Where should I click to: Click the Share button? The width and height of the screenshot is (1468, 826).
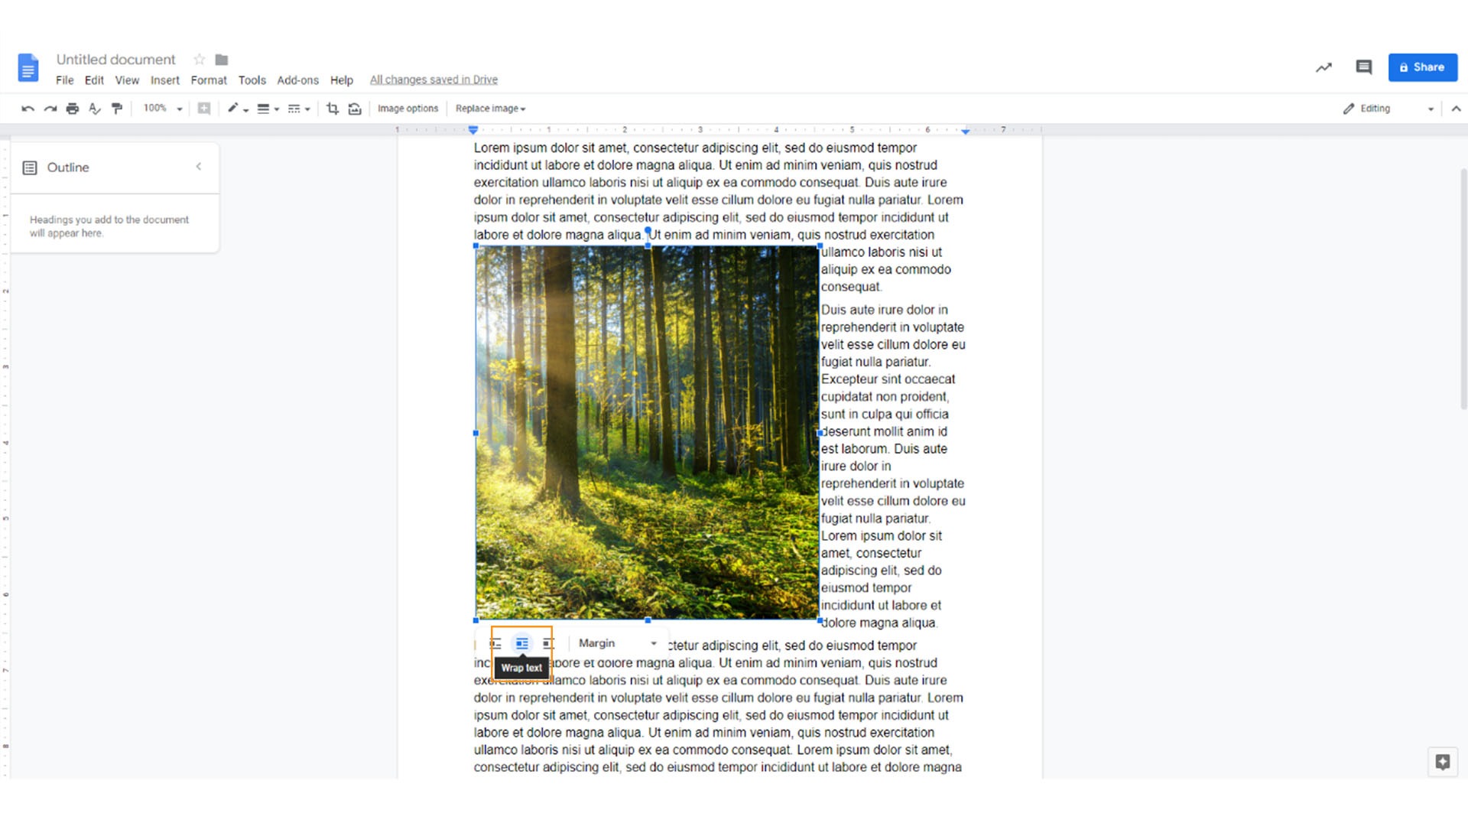tap(1423, 67)
